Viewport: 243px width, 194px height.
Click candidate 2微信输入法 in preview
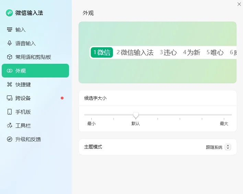click(x=135, y=52)
